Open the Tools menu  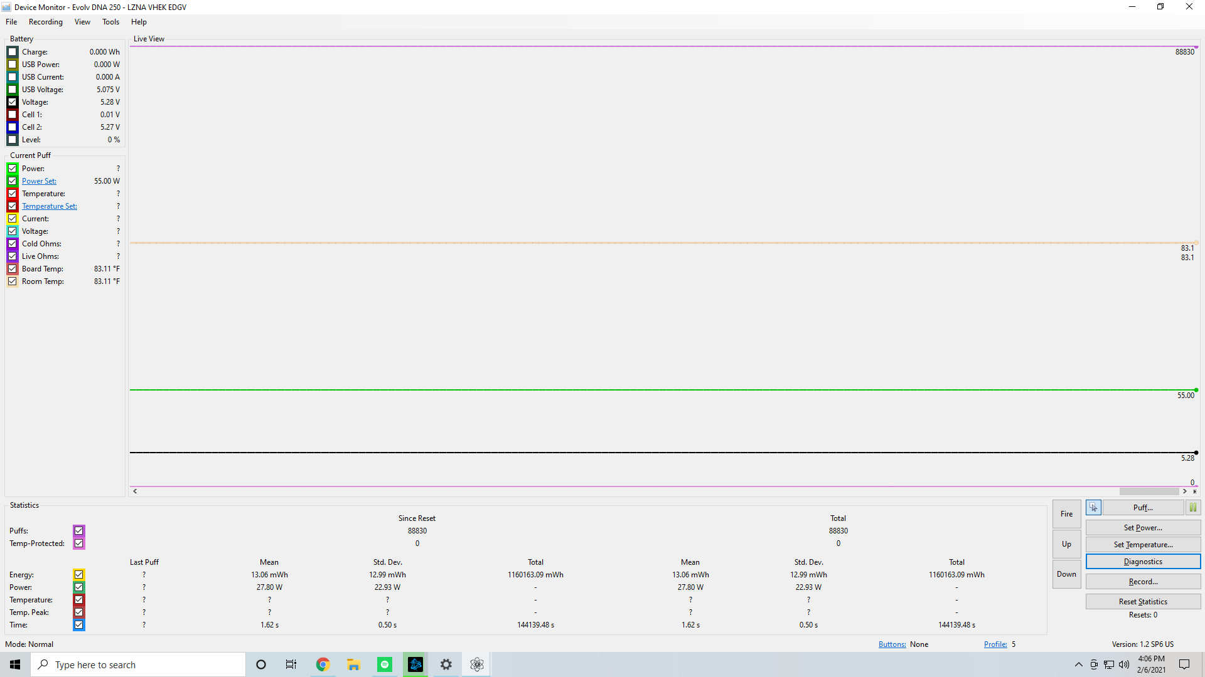pyautogui.click(x=110, y=22)
